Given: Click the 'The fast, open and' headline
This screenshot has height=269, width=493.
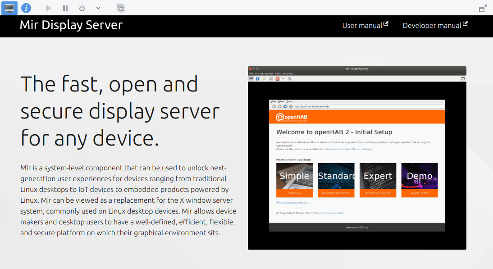Looking at the screenshot, I should click(x=109, y=84).
